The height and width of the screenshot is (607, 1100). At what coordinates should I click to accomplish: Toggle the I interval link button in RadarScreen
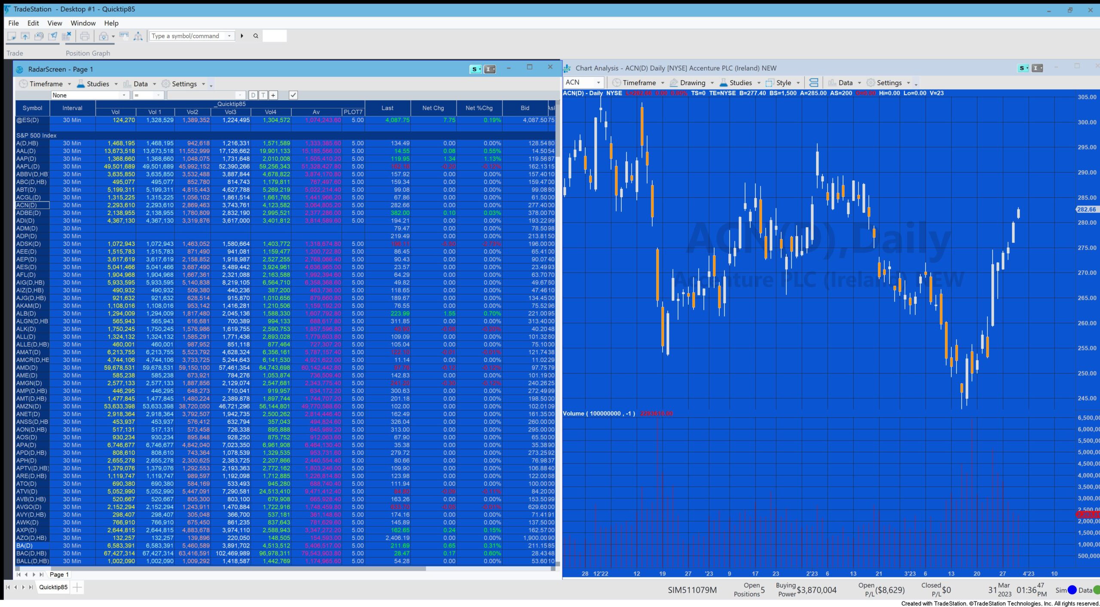[490, 69]
